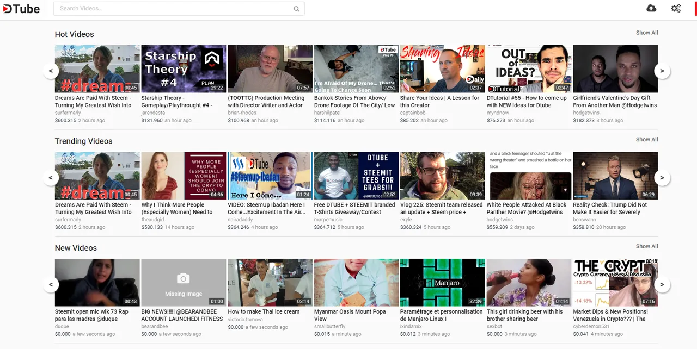Open the myndnow channel link
The height and width of the screenshot is (349, 697).
498,113
